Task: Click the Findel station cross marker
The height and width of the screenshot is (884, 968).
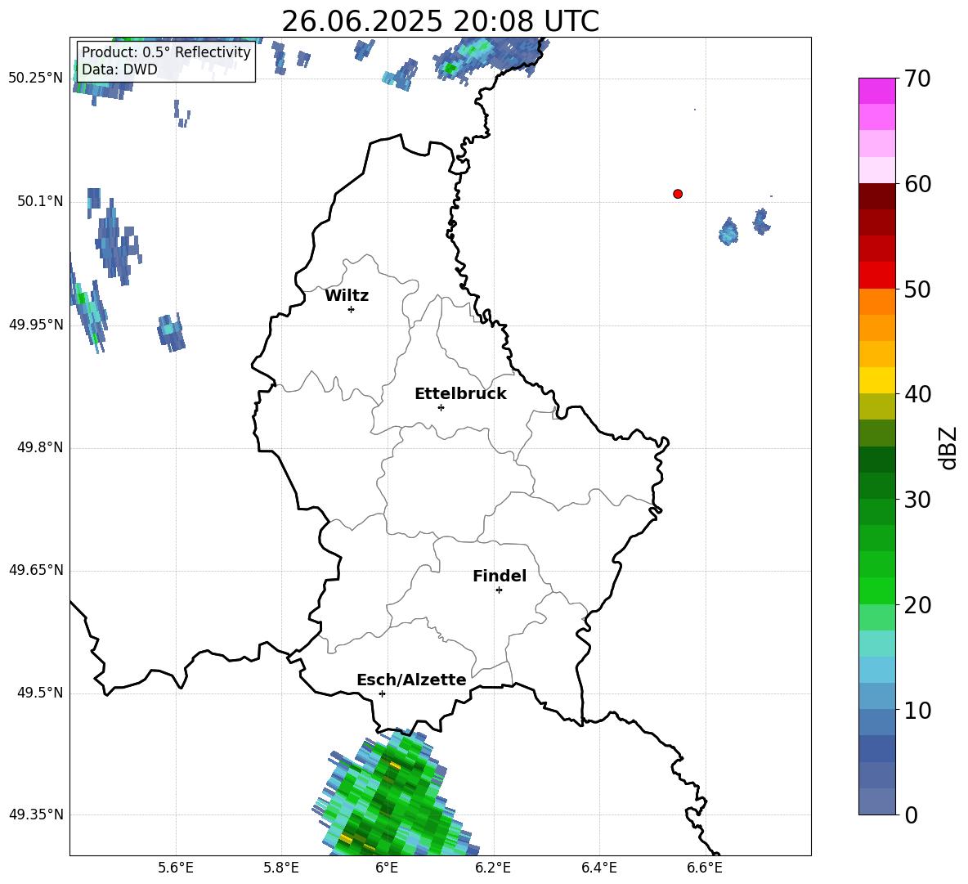Action: (499, 590)
